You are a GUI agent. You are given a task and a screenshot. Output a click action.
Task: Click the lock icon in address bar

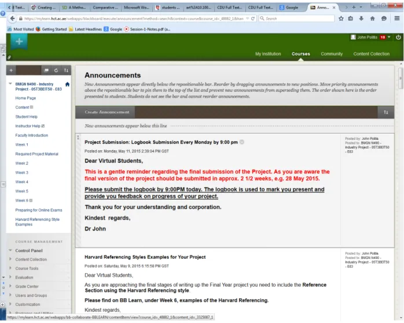pyautogui.click(x=21, y=18)
